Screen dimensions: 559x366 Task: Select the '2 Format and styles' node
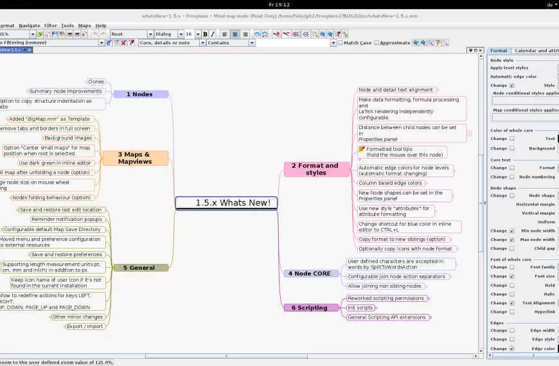316,169
